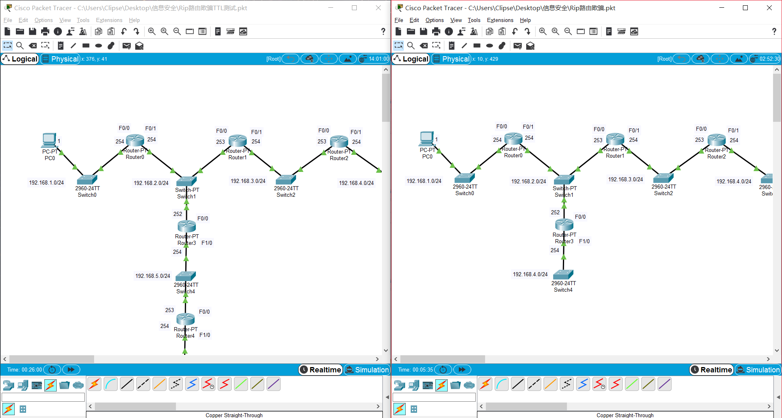Click the Network Information info icon
782x418 pixels.
(58, 31)
